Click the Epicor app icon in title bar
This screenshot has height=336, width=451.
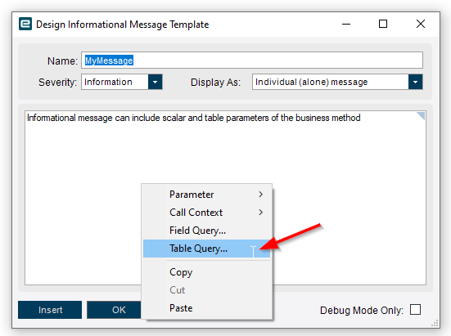pyautogui.click(x=25, y=24)
